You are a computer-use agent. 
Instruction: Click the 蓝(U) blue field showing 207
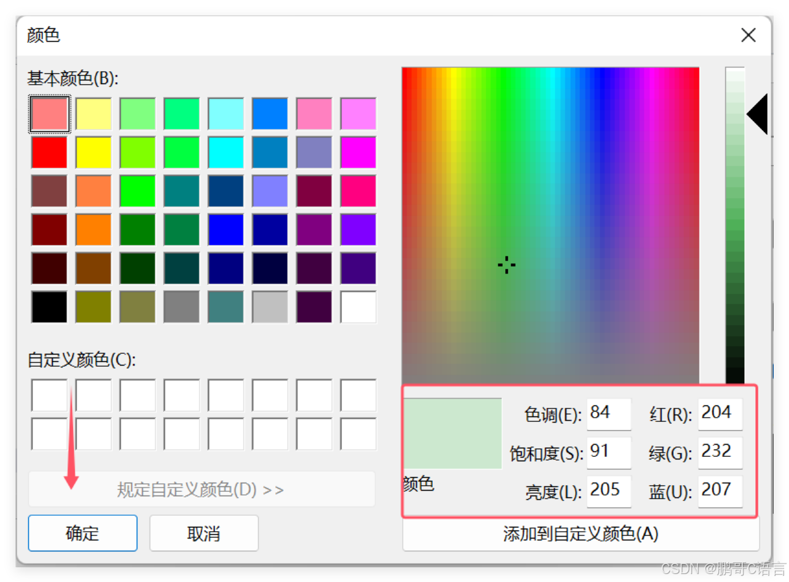[720, 491]
